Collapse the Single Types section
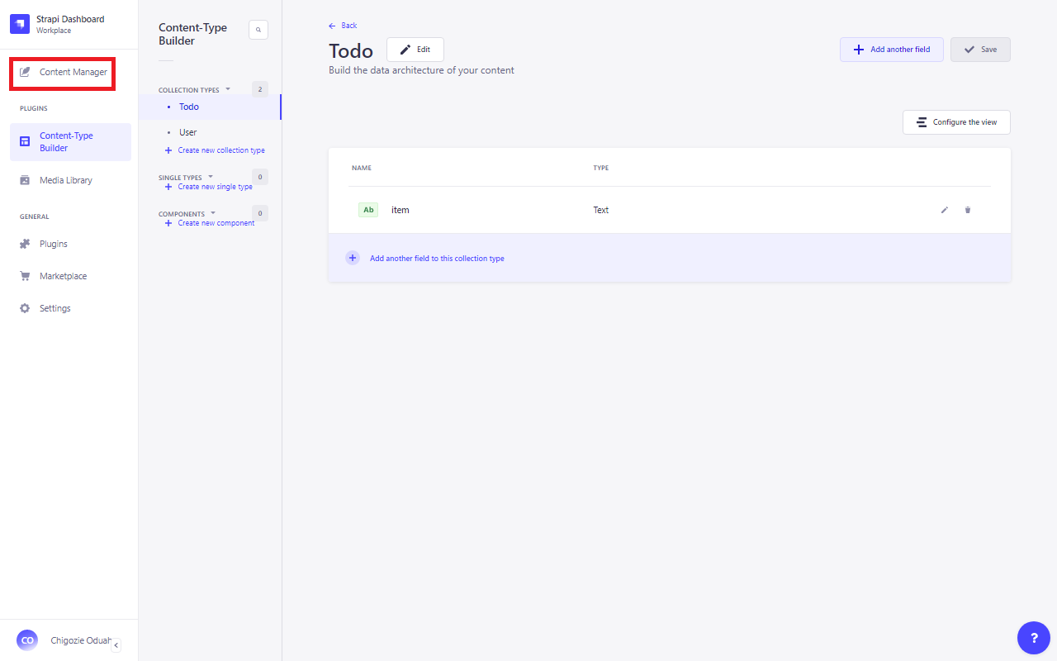Image resolution: width=1057 pixels, height=661 pixels. pyautogui.click(x=211, y=177)
